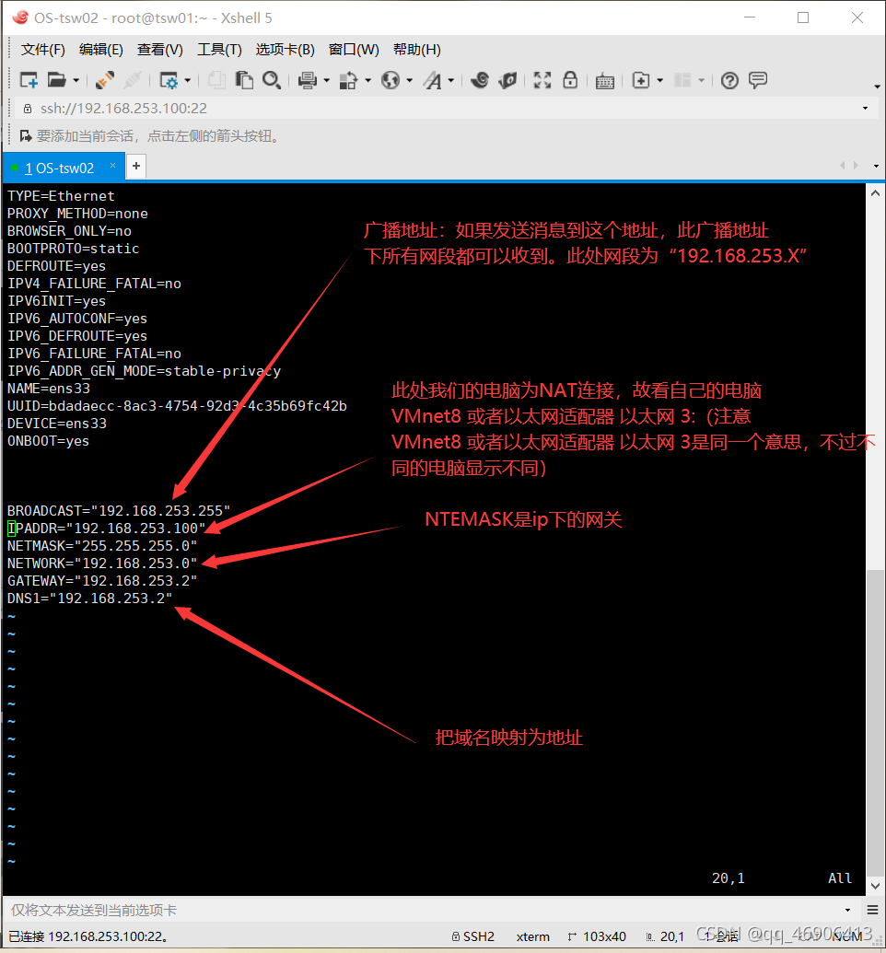Click the Print icon
Screen dimensions: 886x953
[x=308, y=80]
